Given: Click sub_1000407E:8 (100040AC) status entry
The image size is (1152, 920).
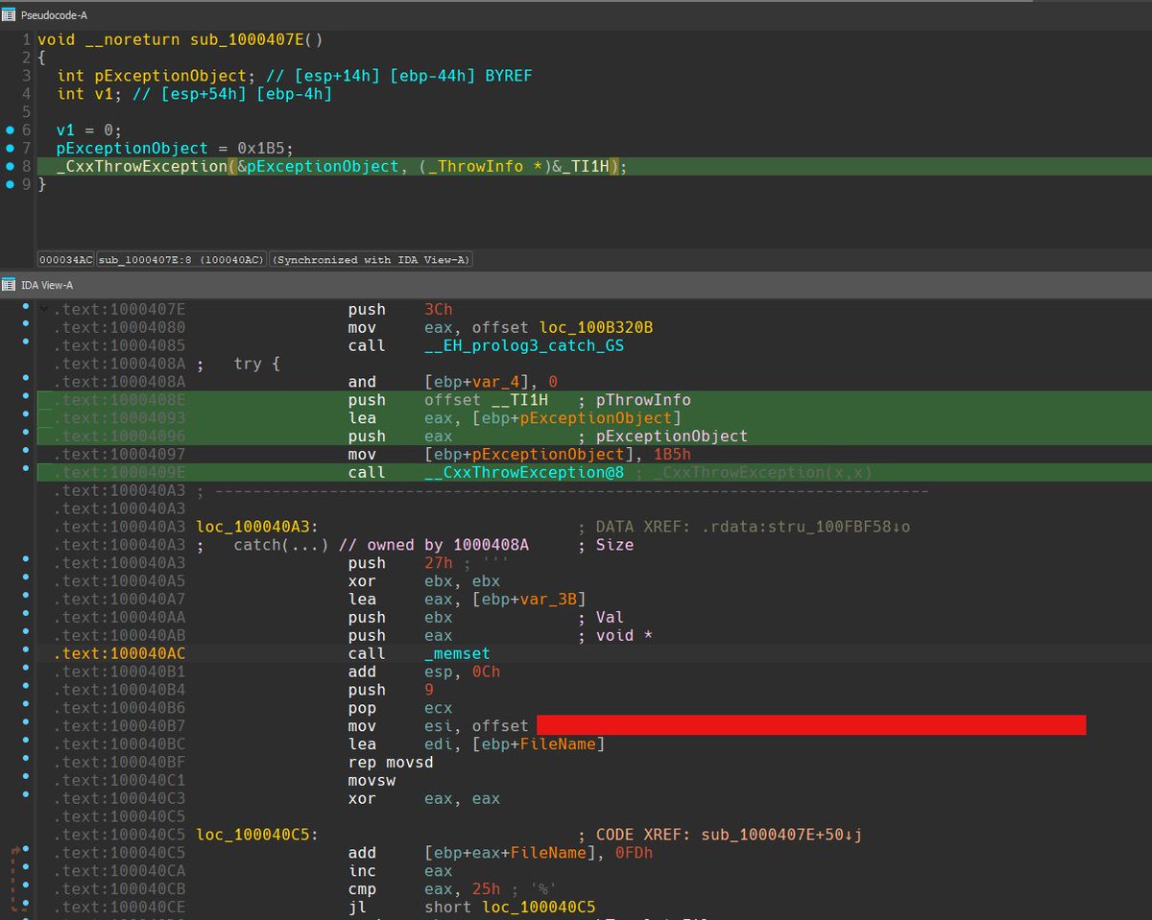Looking at the screenshot, I should (x=180, y=260).
